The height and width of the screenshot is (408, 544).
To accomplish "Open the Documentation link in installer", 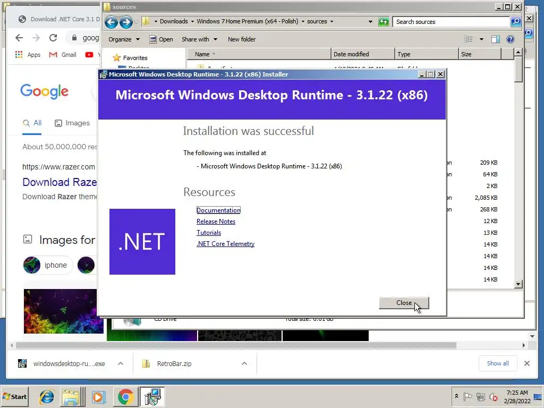I will coord(218,210).
